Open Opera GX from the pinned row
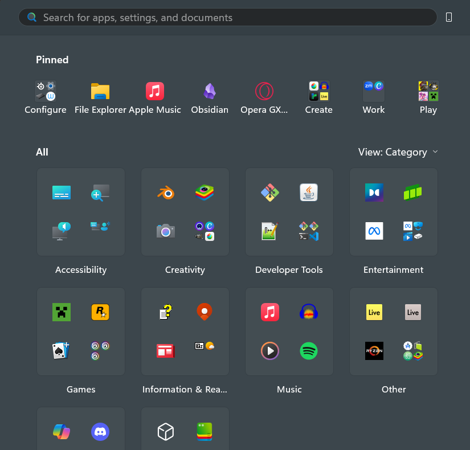470x450 pixels. [x=264, y=91]
